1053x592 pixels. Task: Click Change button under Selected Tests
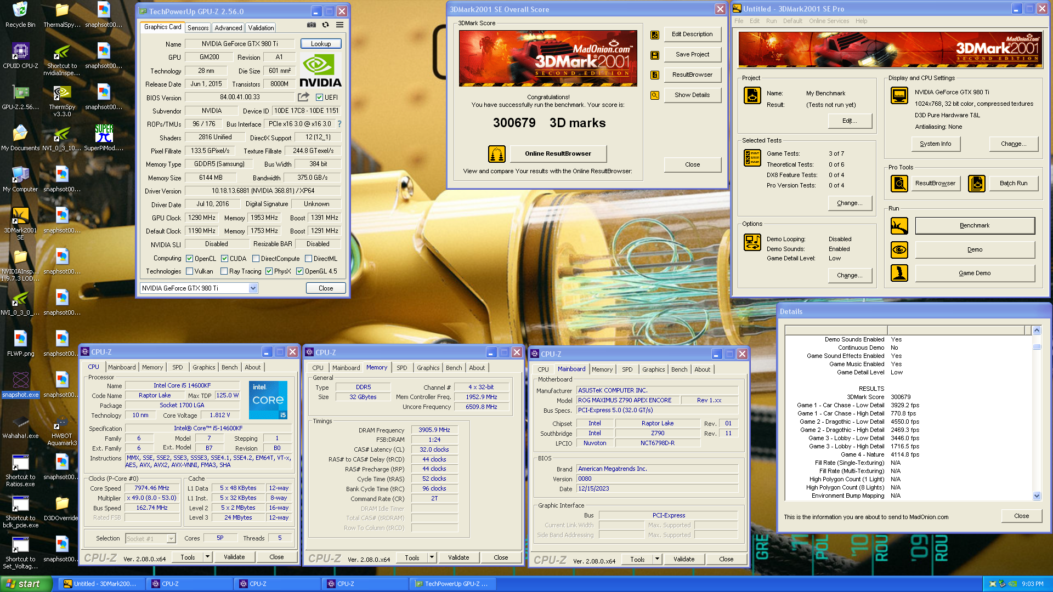(x=850, y=203)
